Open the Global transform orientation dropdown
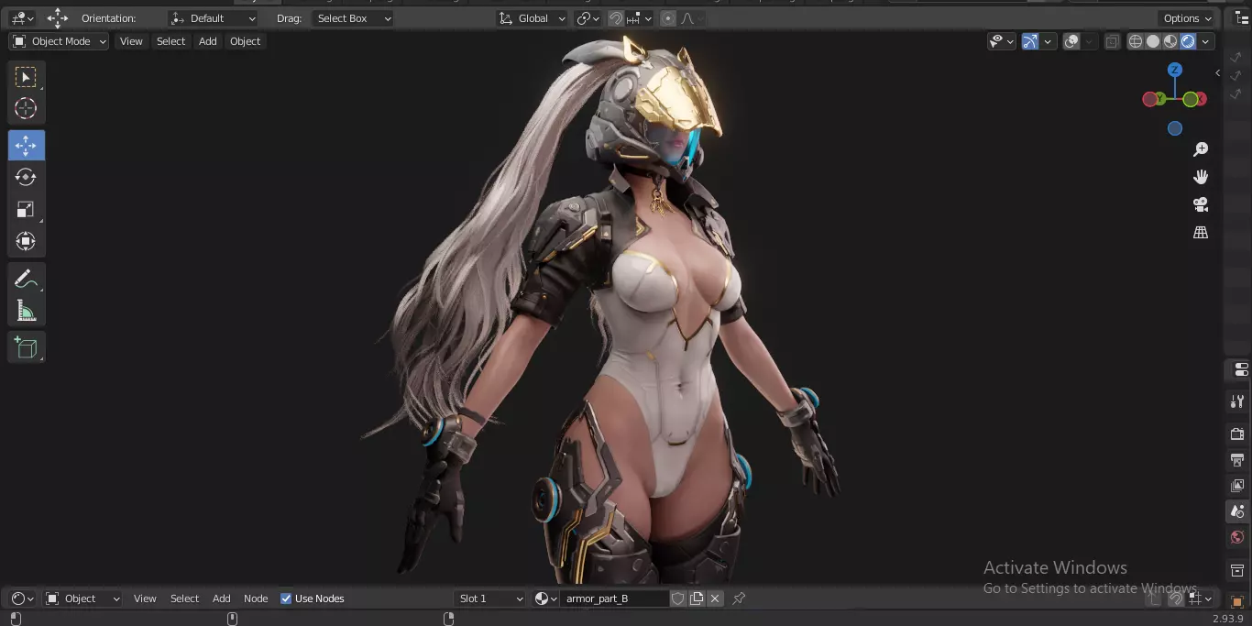The height and width of the screenshot is (626, 1252). point(532,18)
